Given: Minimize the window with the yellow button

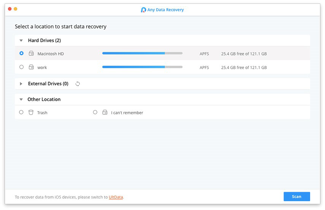Looking at the screenshot, I should click(x=15, y=9).
